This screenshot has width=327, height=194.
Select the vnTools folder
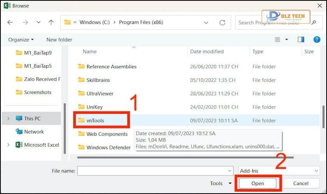95,120
